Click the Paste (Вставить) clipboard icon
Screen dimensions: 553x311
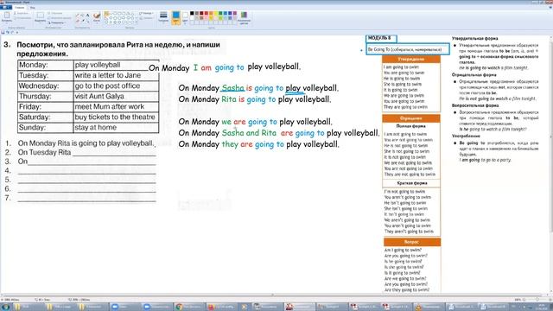pos(7,16)
